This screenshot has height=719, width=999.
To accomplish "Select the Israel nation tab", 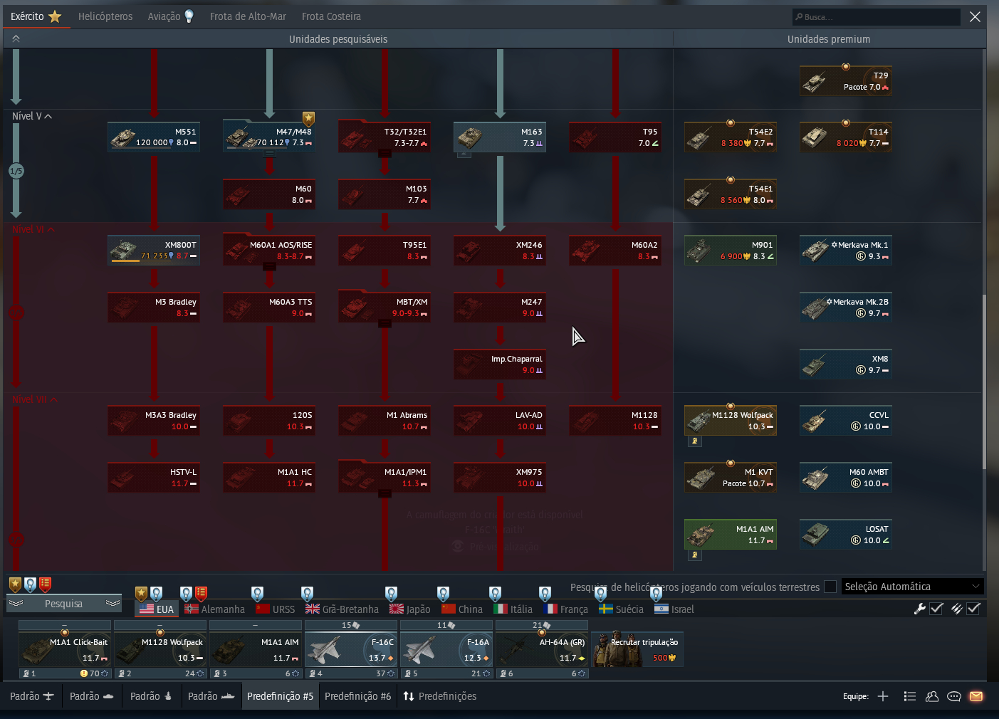I will (674, 609).
